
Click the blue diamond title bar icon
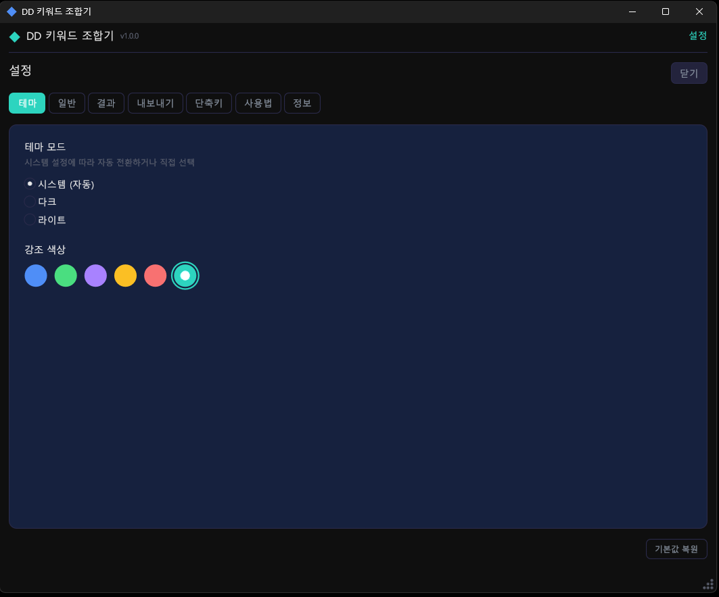pos(11,11)
